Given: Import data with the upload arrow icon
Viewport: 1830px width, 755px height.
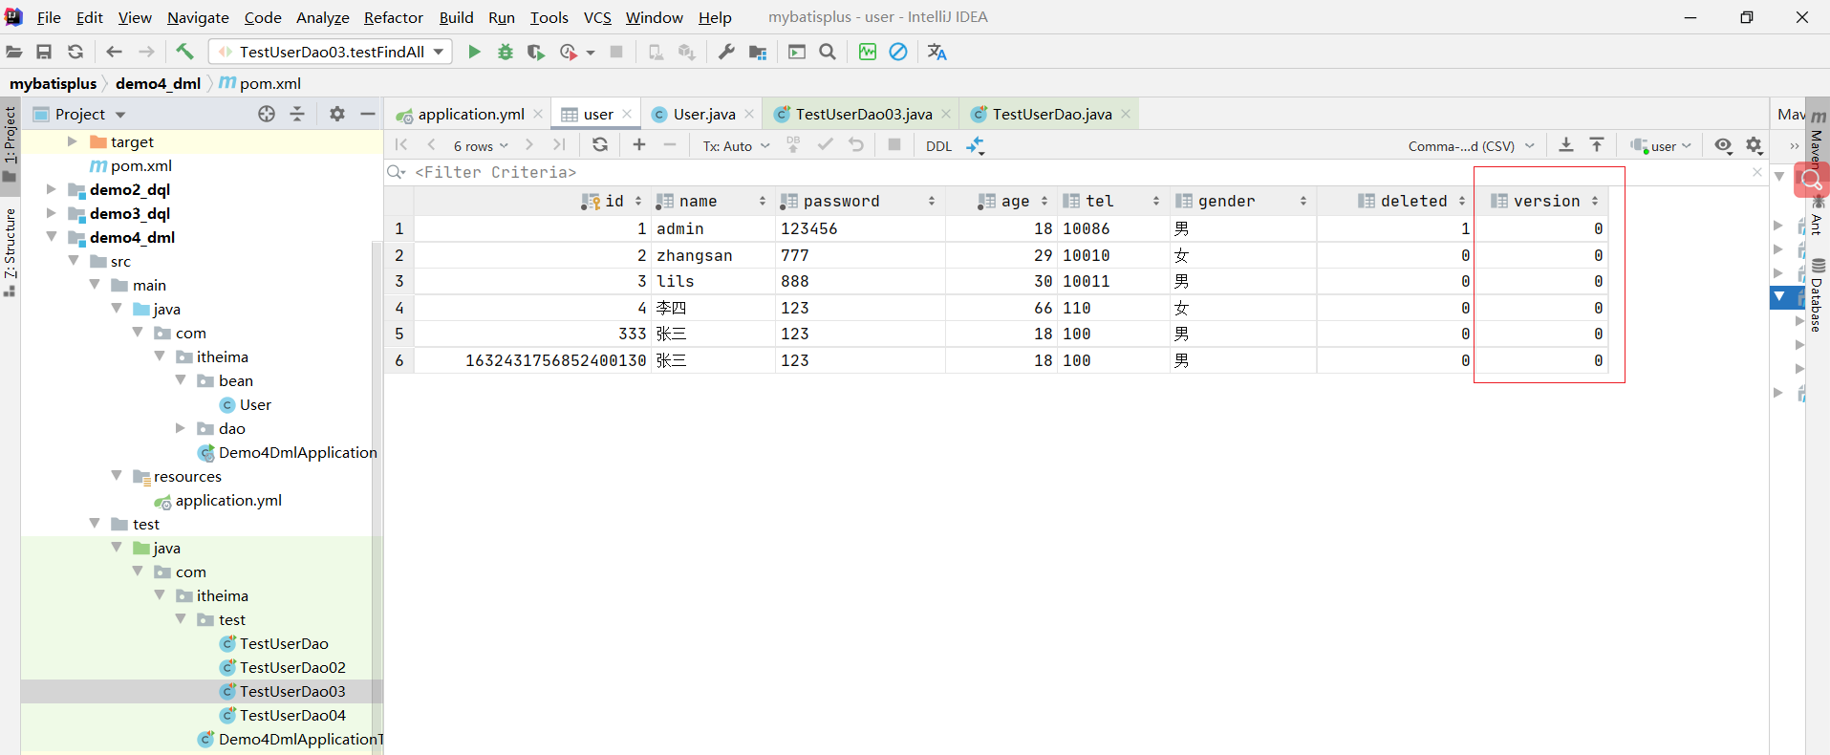Looking at the screenshot, I should click(1597, 144).
